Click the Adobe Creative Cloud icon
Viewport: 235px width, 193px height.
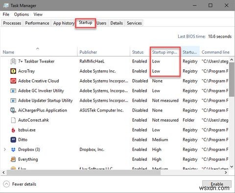click(13, 81)
